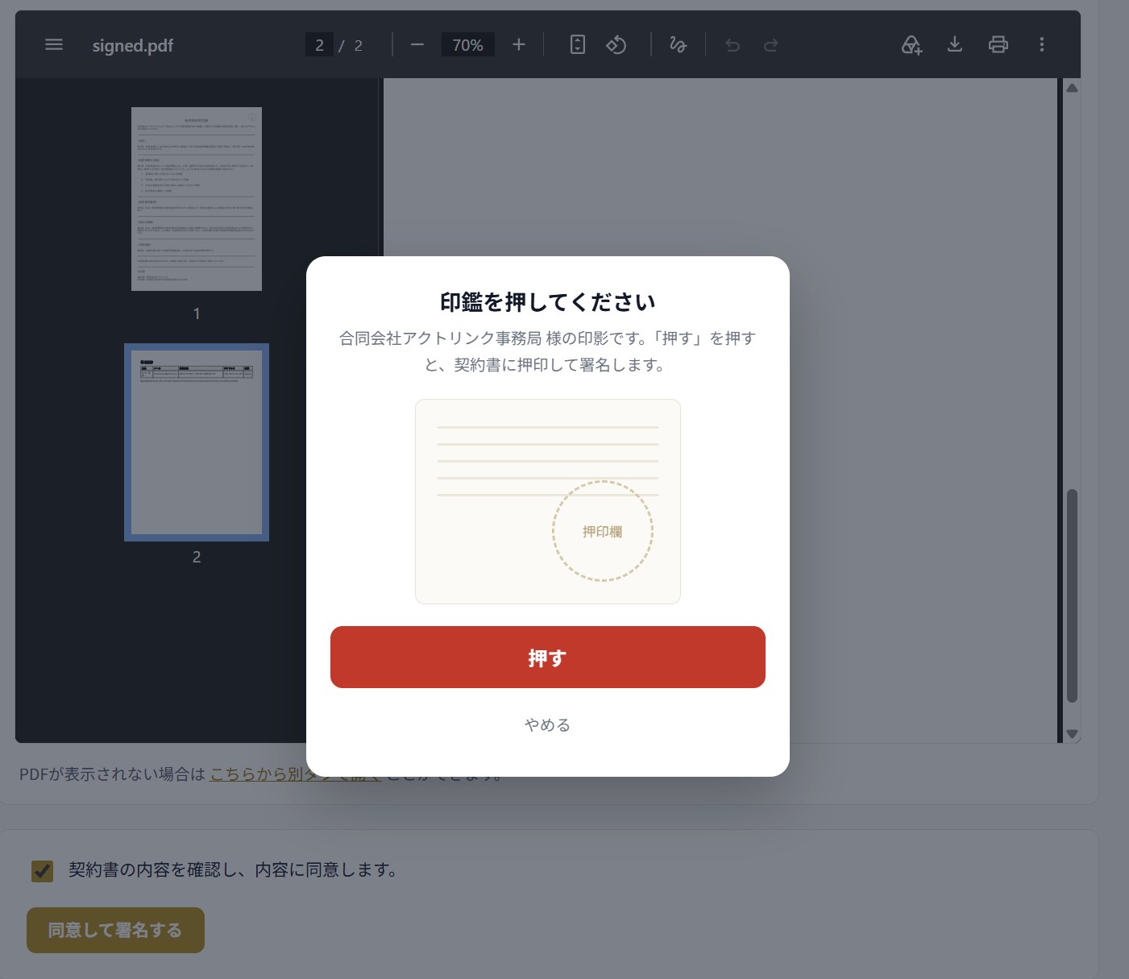Image resolution: width=1129 pixels, height=979 pixels.
Task: Toggle fit to page icon
Action: pos(578,45)
